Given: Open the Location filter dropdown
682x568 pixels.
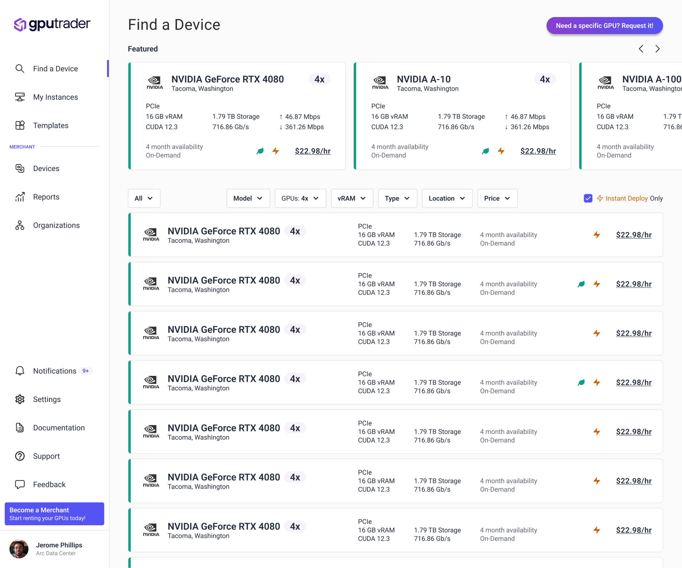Looking at the screenshot, I should pos(447,198).
